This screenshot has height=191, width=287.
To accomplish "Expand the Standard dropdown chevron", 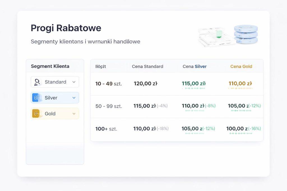I will point(74,82).
